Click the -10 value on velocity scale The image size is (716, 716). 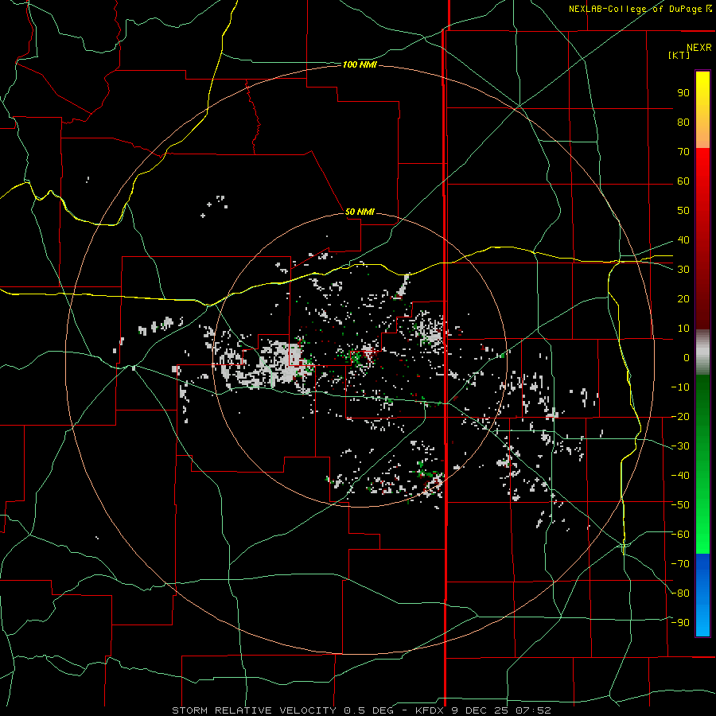click(x=680, y=387)
